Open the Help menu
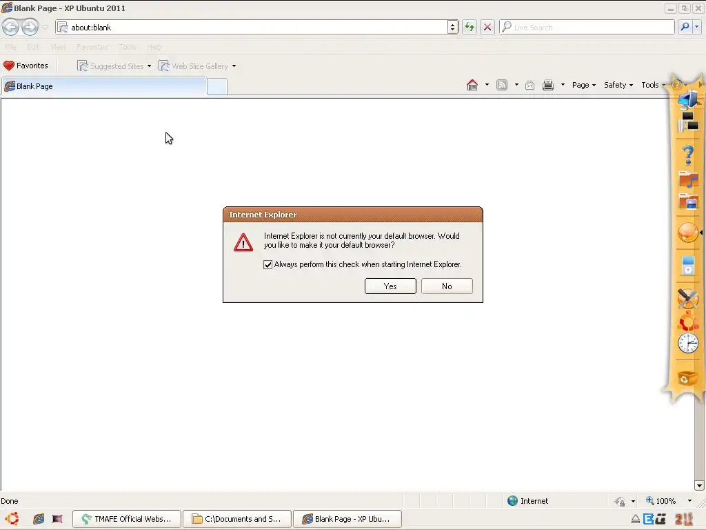The width and height of the screenshot is (706, 530). click(x=154, y=47)
